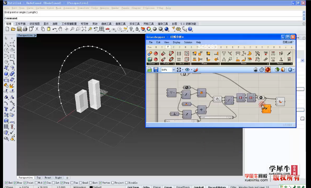Screen dimensions: 311x188
Task: Open the Grasshopper zoom 64% dropdown
Action: point(173,70)
